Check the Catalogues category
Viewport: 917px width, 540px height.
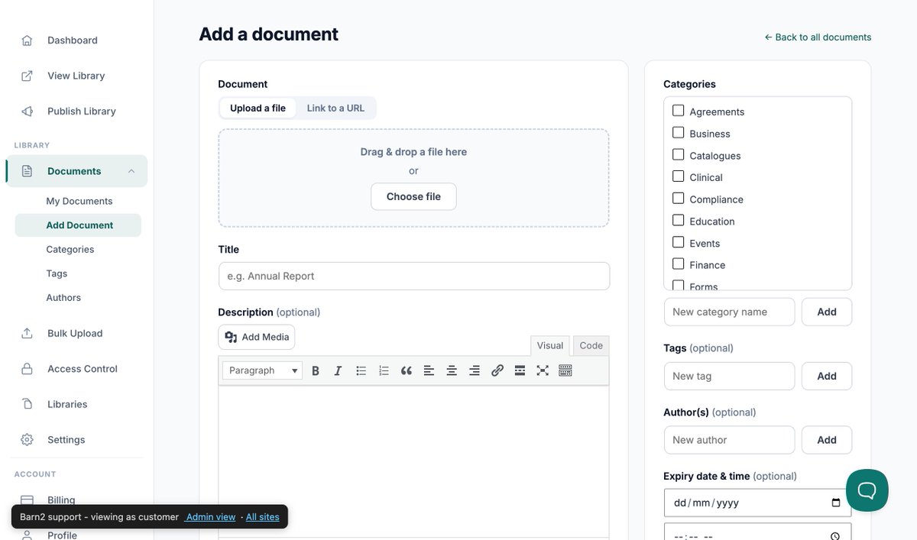click(678, 154)
